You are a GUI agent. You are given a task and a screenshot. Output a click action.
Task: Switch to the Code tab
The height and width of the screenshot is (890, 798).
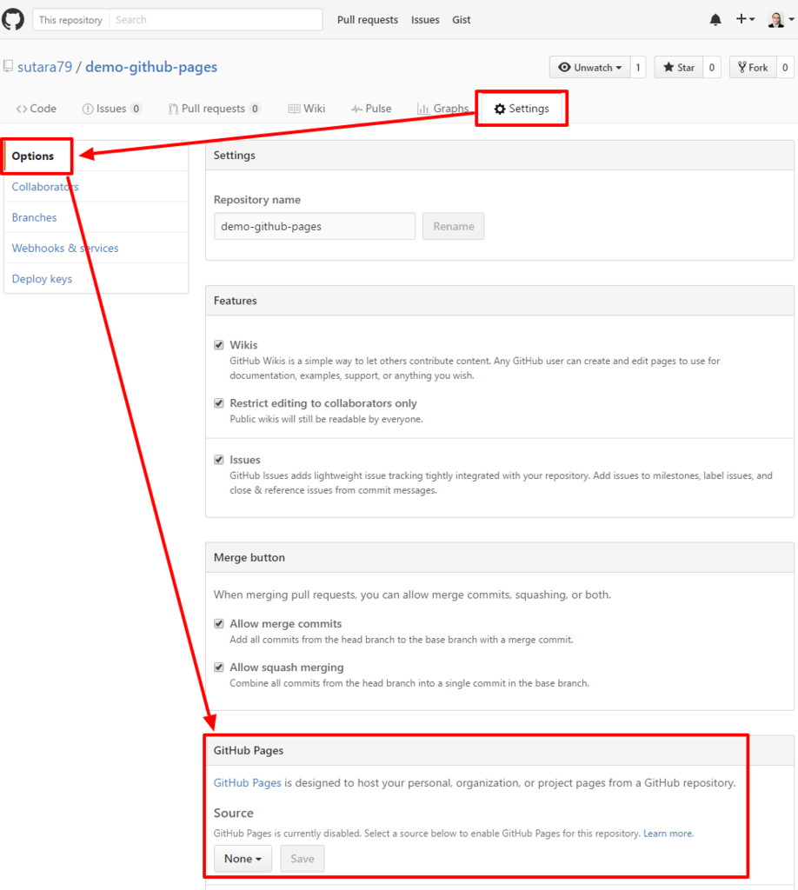(x=37, y=109)
